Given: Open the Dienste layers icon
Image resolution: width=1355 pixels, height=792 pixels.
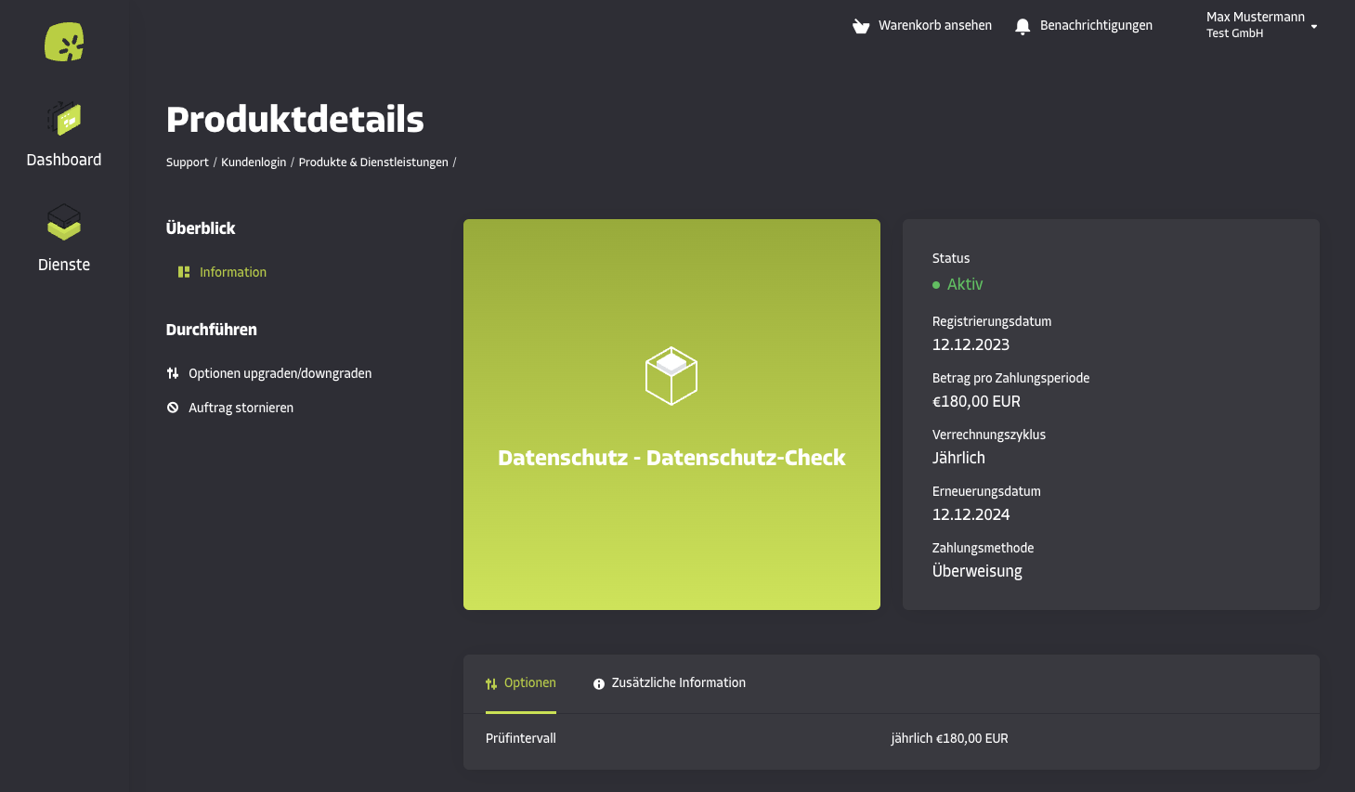Looking at the screenshot, I should click(x=64, y=222).
